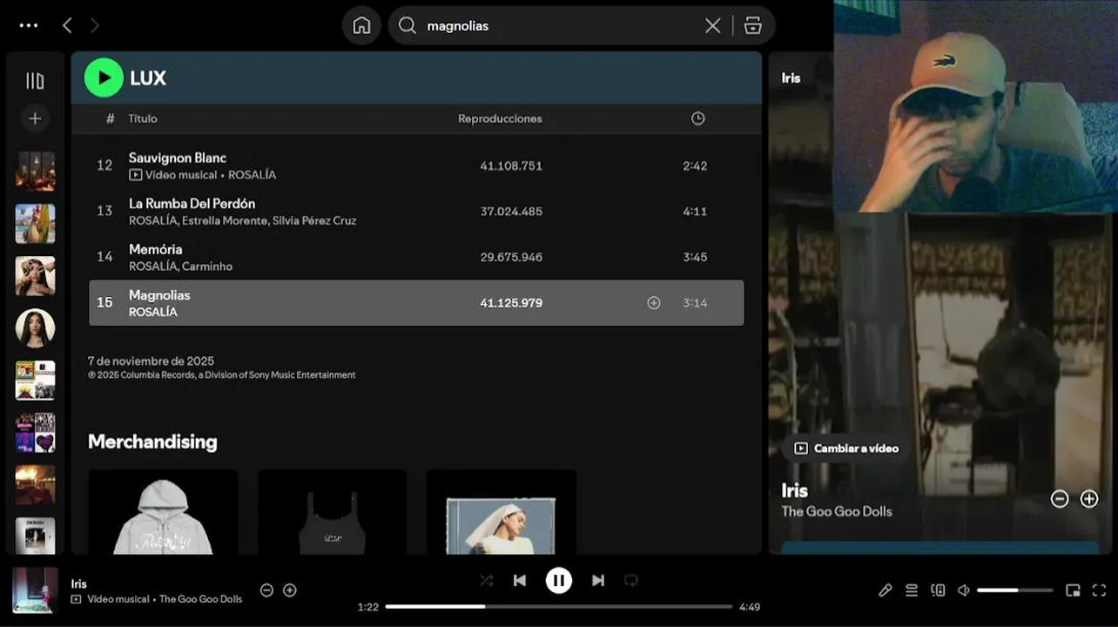Open the play queue

click(912, 590)
